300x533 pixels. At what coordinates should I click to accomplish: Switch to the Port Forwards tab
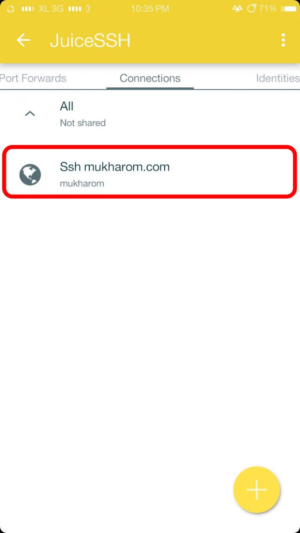coord(33,78)
